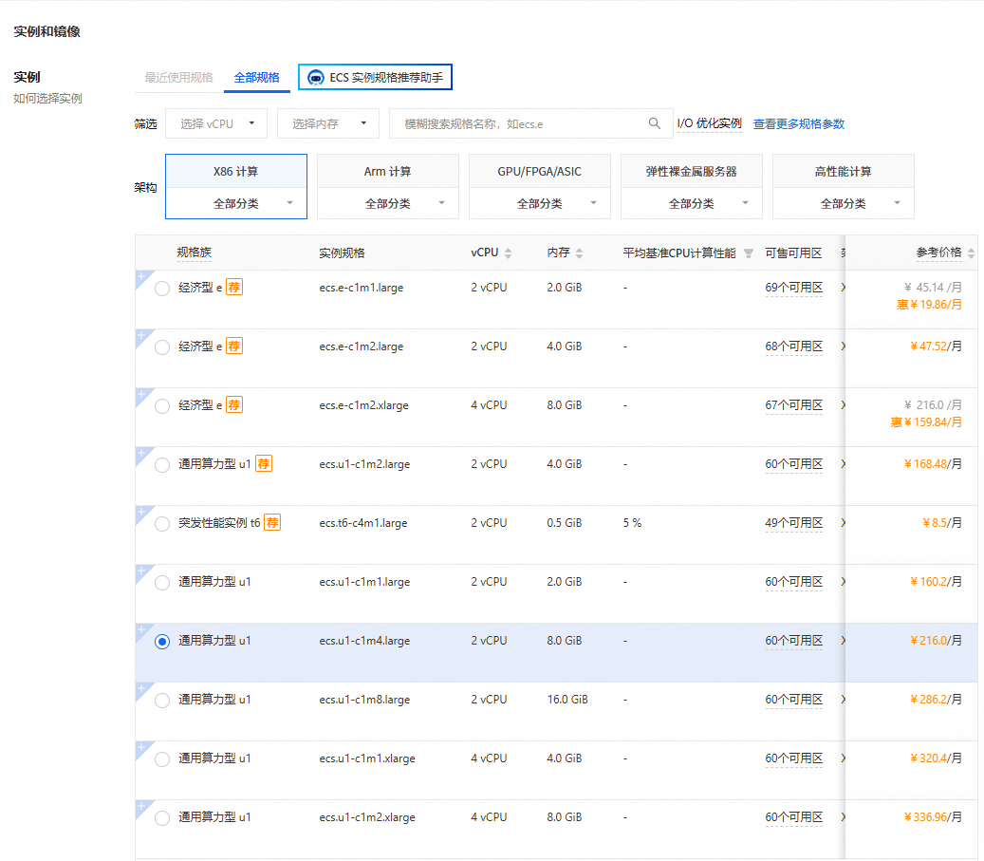
Task: Open ECS 实例规格推荐助手
Action: [x=375, y=77]
